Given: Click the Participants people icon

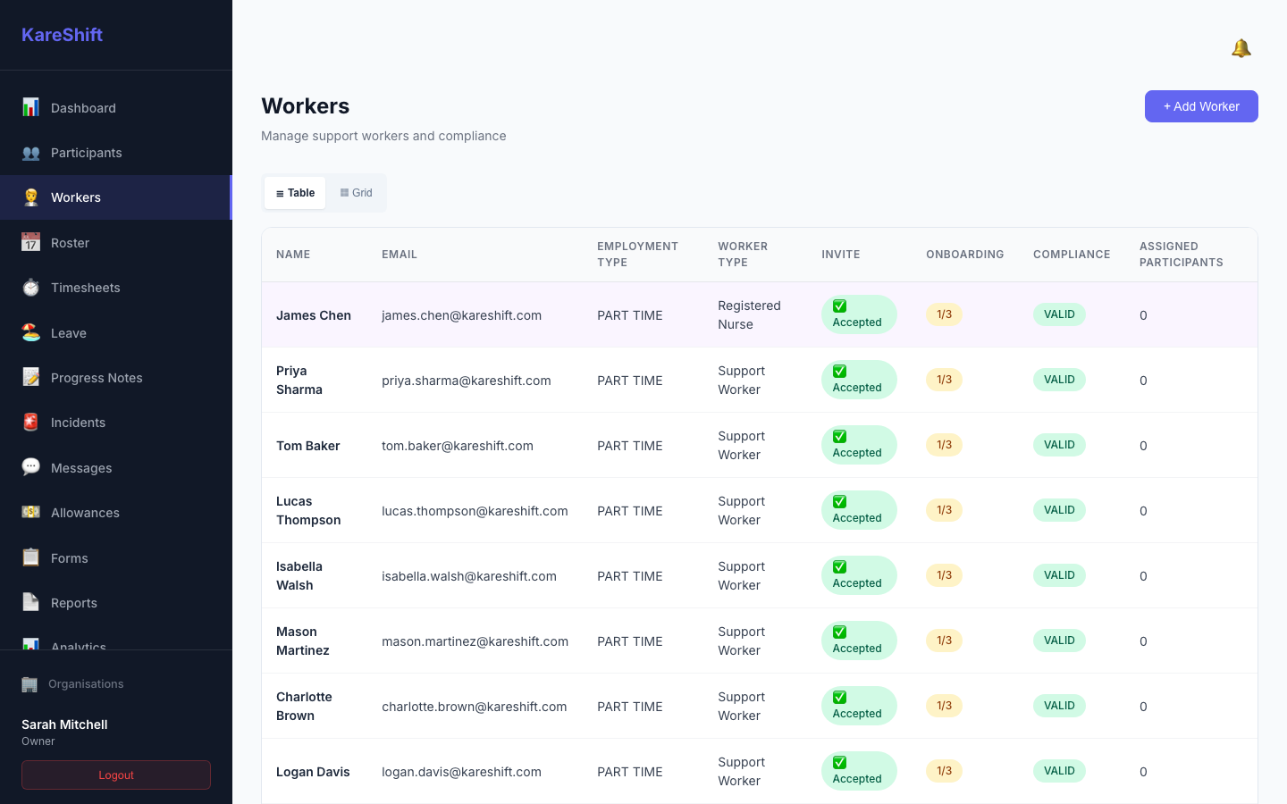Looking at the screenshot, I should coord(30,153).
